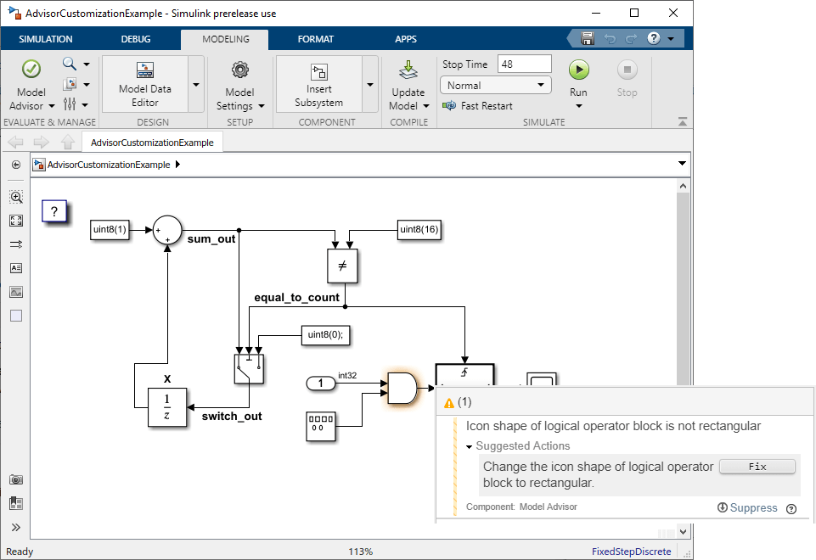Open the Model Advisor checkmark icon
This screenshot has height=560, width=816.
tap(31, 70)
